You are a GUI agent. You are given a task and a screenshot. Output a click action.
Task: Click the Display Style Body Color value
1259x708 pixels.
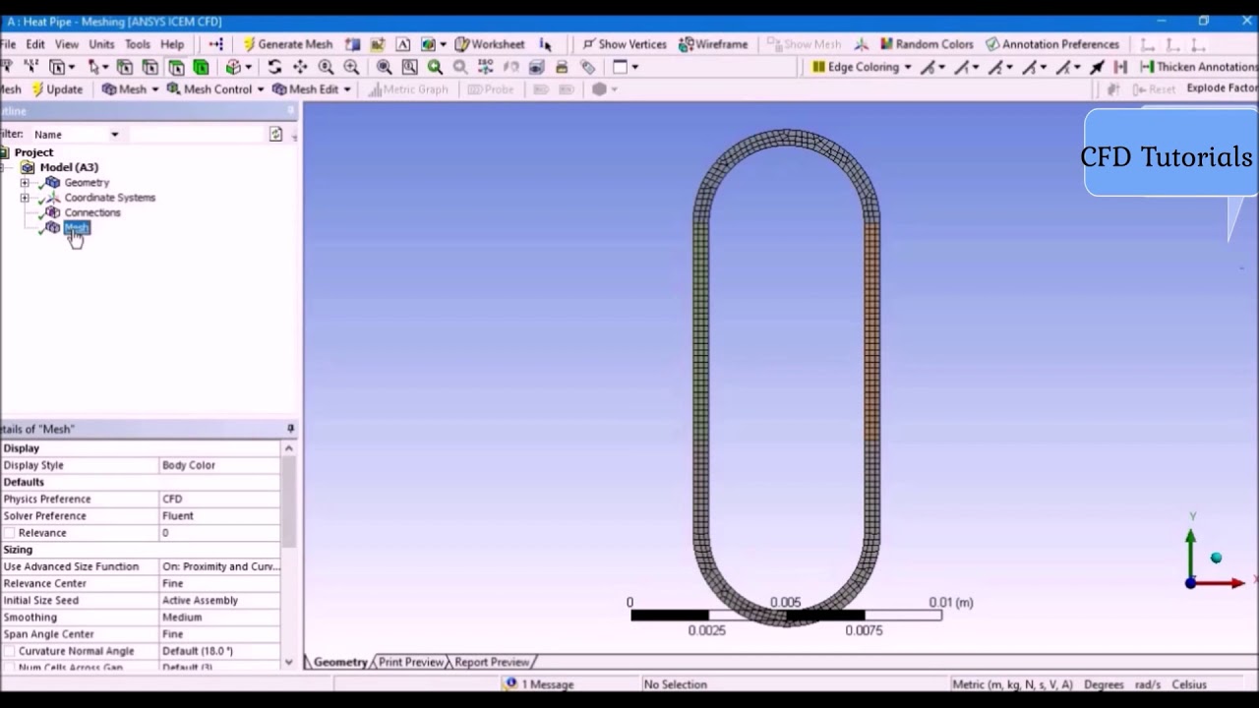tap(219, 465)
